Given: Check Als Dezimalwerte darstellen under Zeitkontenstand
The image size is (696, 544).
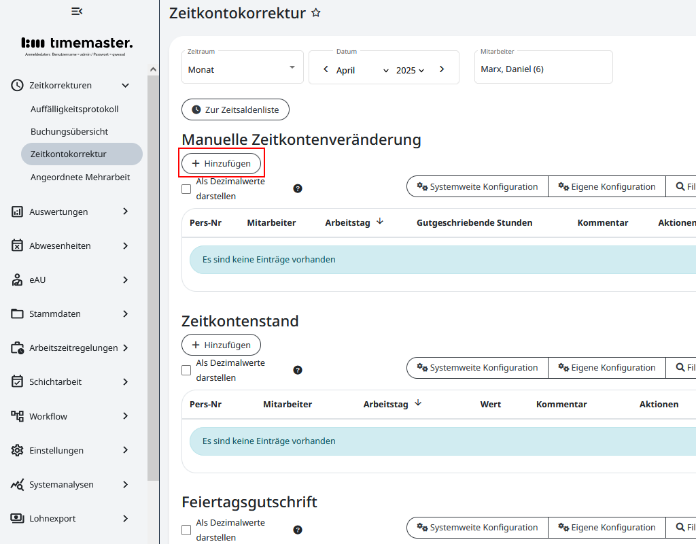Looking at the screenshot, I should click(x=186, y=370).
